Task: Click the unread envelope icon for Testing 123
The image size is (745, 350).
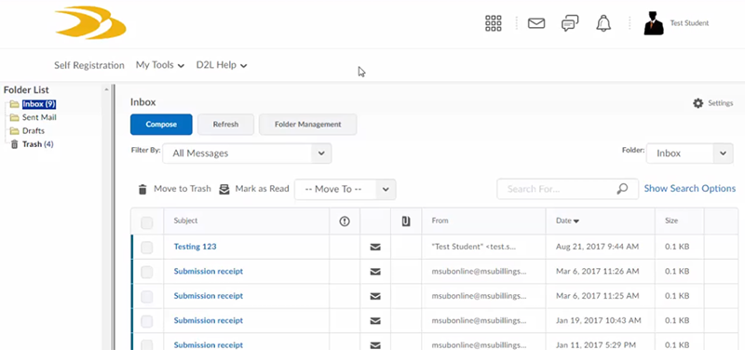Action: coord(375,247)
